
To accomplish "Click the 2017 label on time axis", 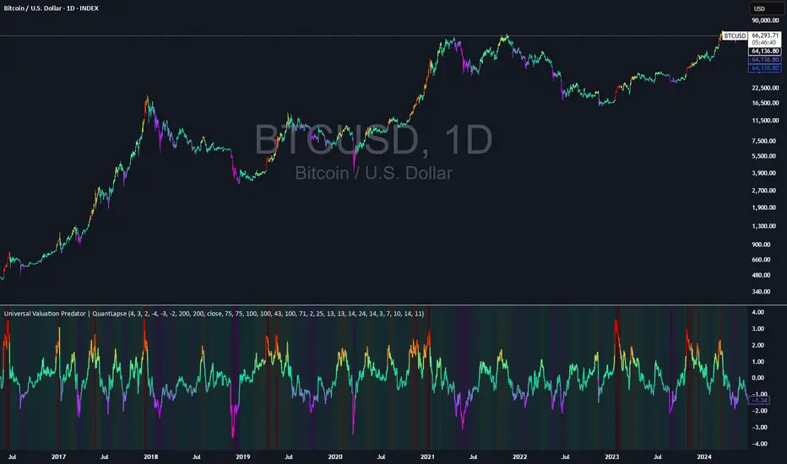I will 59,457.
